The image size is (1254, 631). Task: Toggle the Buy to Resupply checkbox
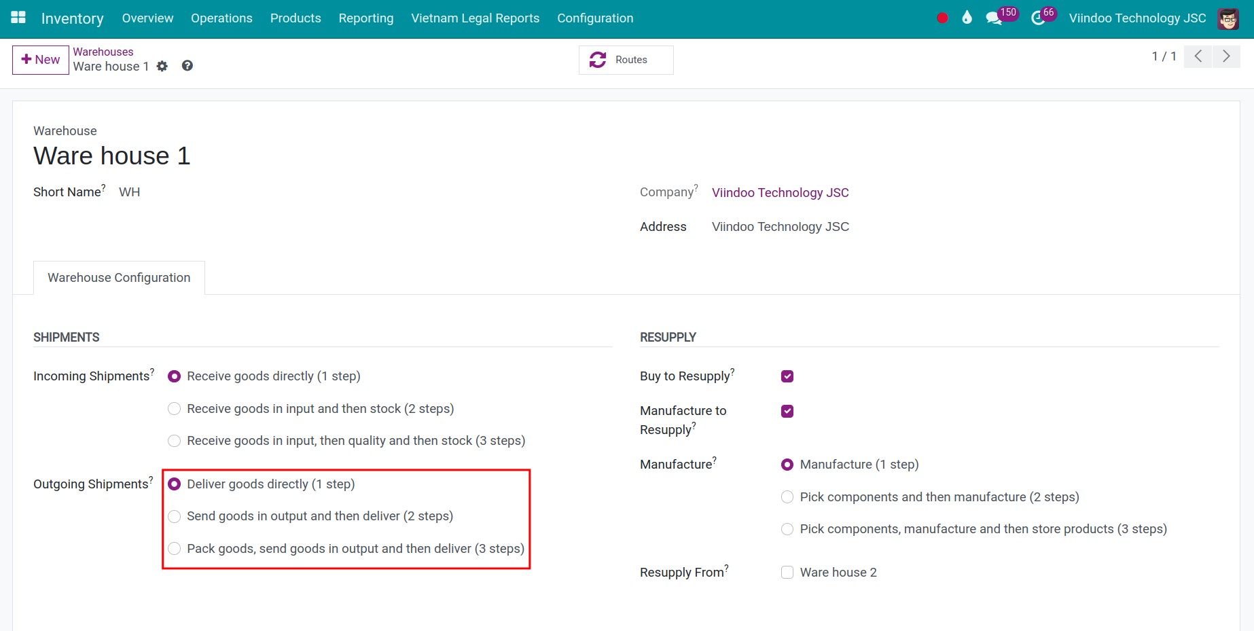(787, 376)
